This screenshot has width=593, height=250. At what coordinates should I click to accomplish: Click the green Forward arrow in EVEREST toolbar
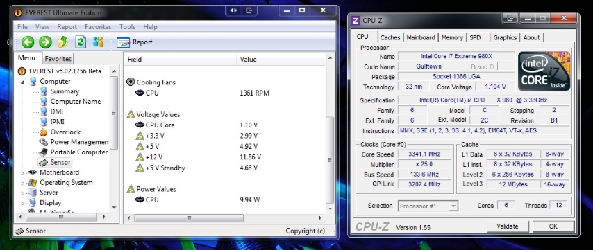pyautogui.click(x=45, y=42)
